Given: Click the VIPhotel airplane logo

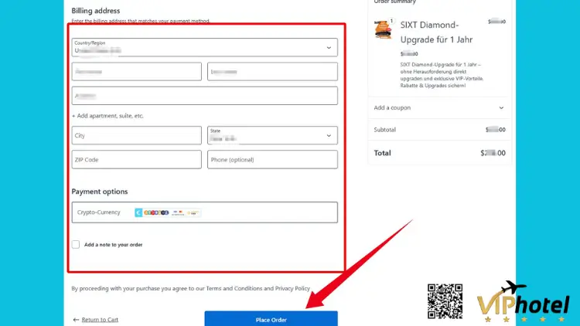Looking at the screenshot, I should (523, 301).
